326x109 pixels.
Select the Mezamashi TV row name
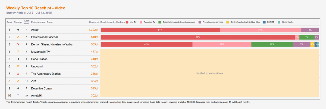[x=41, y=52]
